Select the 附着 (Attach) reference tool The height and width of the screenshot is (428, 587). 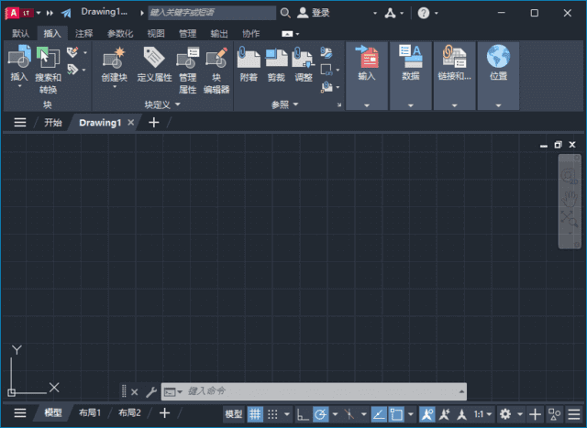(249, 59)
